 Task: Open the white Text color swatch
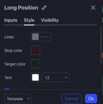point(35,77)
